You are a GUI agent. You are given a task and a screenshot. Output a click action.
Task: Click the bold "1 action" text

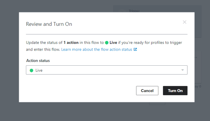[71, 43]
